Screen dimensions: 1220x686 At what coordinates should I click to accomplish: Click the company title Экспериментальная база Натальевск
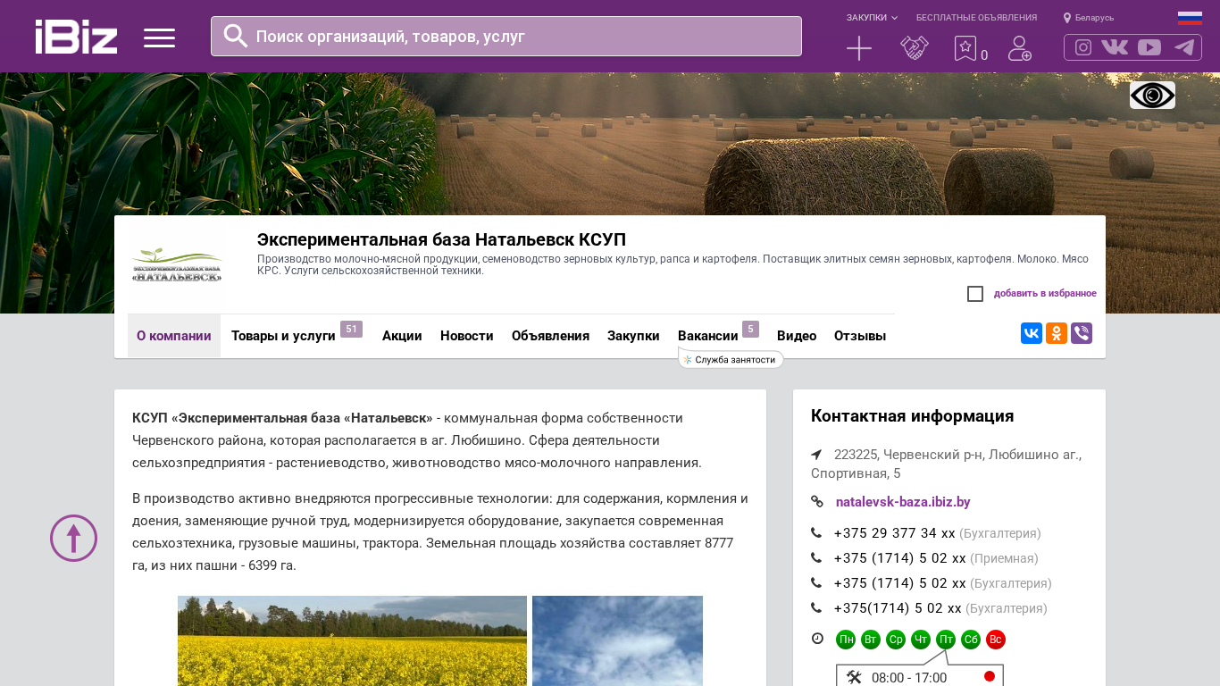click(x=441, y=239)
